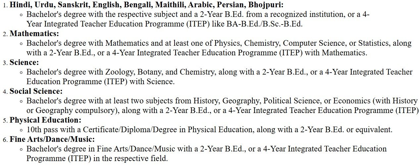Image resolution: width=419 pixels, height=168 pixels.
Task: Click the bold 'Science:' heading of item 3
Action: coord(24,62)
